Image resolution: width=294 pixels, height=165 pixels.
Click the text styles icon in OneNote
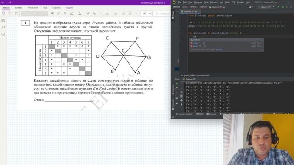[x=94, y=13]
